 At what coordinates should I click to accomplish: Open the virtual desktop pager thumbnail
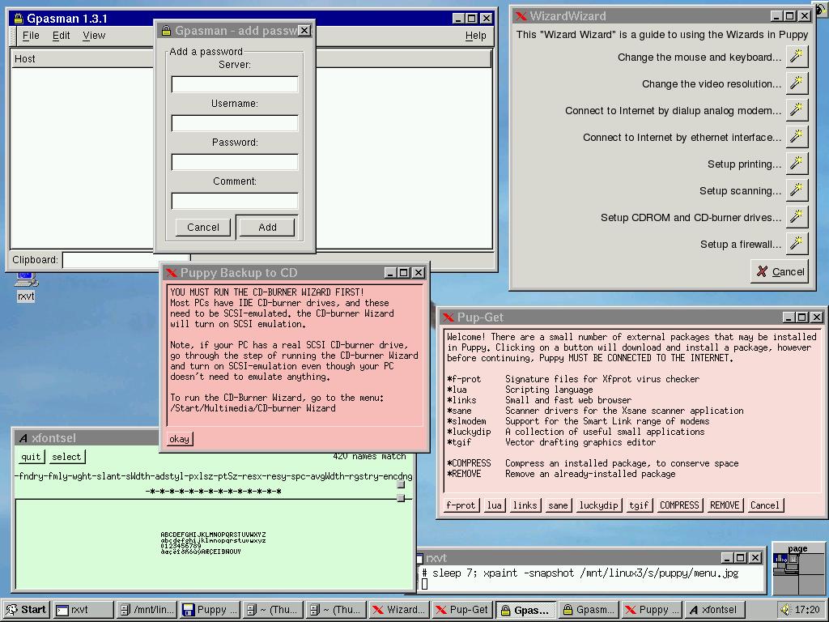[797, 569]
